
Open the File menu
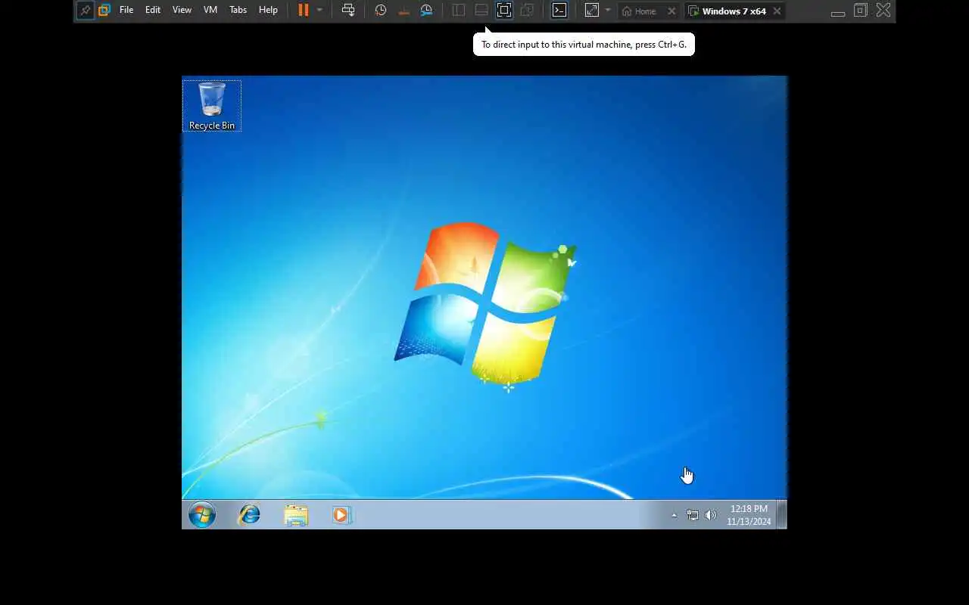coord(126,11)
